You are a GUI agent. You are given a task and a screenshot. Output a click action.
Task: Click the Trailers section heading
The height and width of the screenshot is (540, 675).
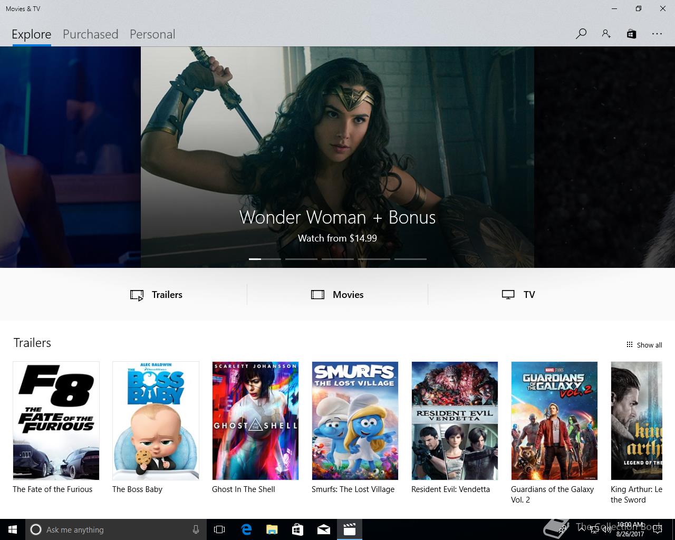click(32, 343)
